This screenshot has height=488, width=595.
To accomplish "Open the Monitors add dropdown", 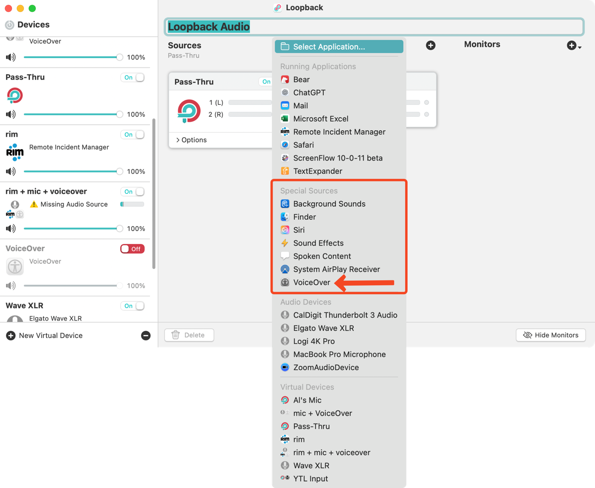I will (574, 46).
